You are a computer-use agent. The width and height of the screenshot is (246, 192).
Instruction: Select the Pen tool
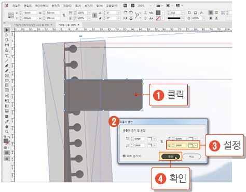click(7, 66)
